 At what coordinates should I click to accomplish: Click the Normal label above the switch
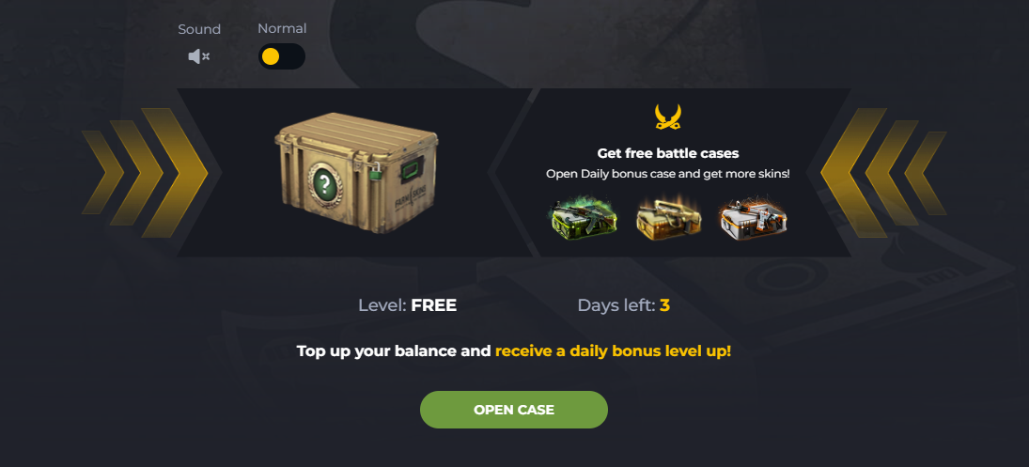pos(282,29)
